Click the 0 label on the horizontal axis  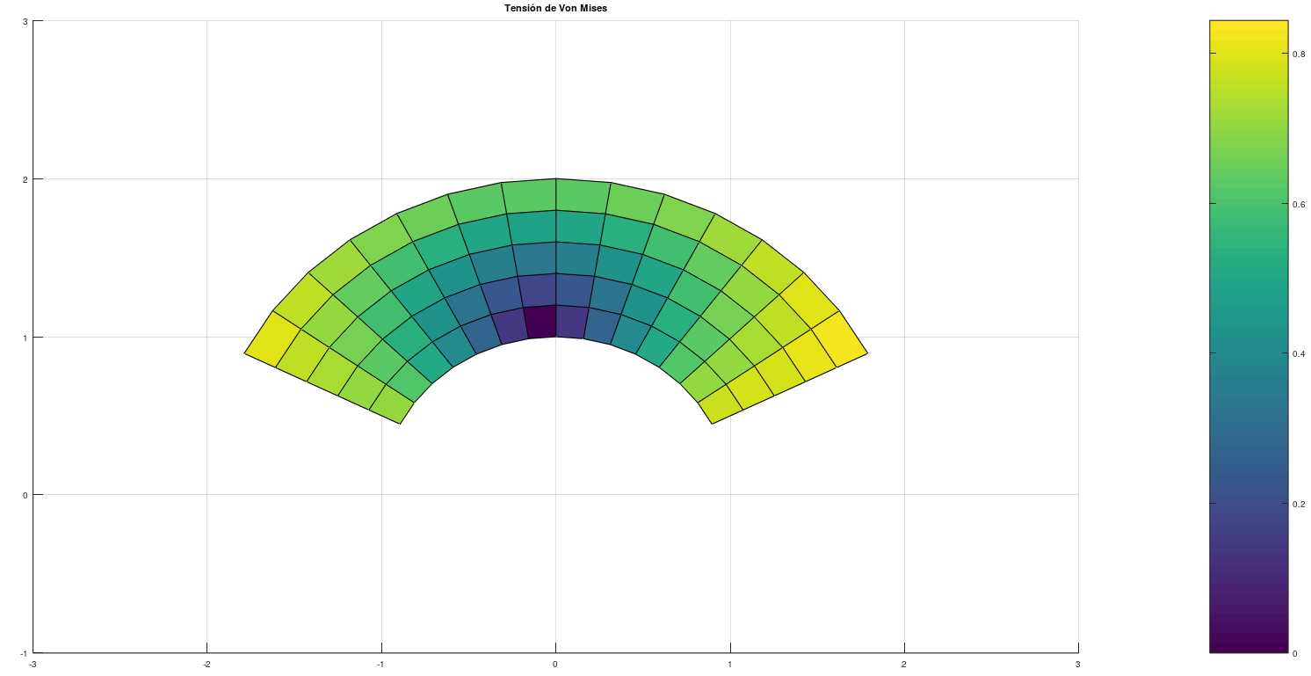[x=555, y=664]
